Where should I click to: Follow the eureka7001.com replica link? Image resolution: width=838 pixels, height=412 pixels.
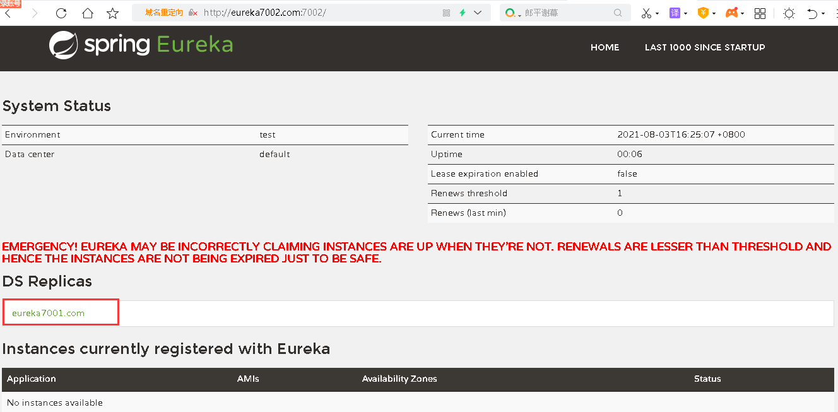click(x=48, y=313)
